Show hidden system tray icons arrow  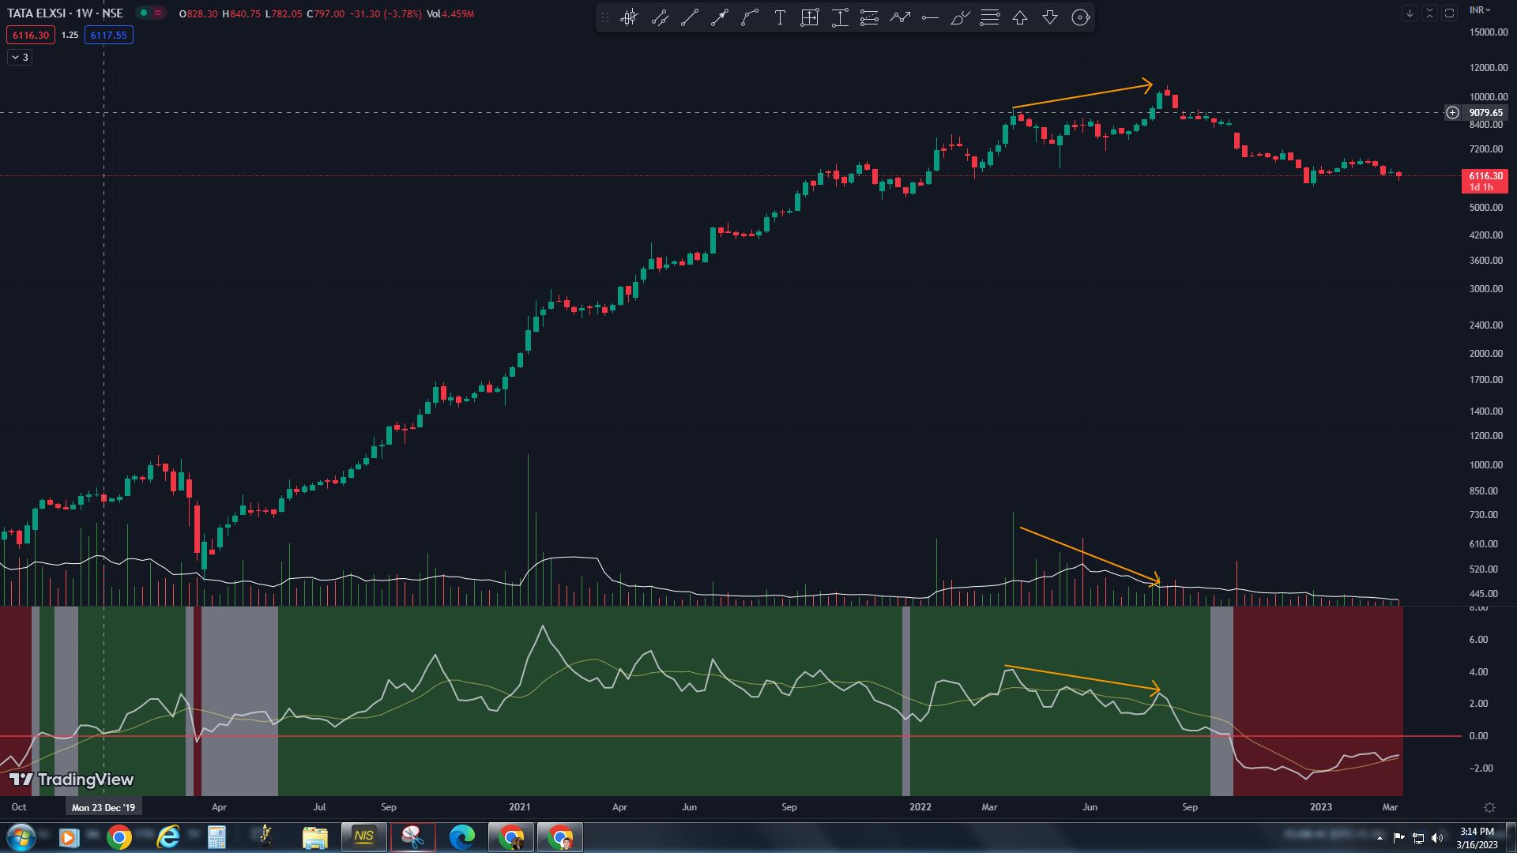pyautogui.click(x=1380, y=838)
